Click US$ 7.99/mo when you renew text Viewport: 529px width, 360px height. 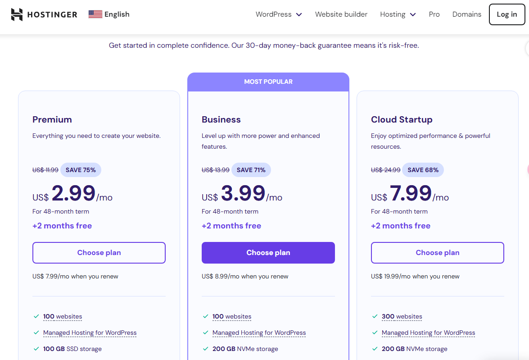(75, 276)
